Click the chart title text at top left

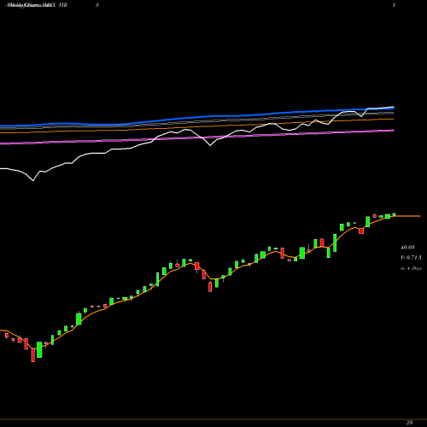coord(37,5)
